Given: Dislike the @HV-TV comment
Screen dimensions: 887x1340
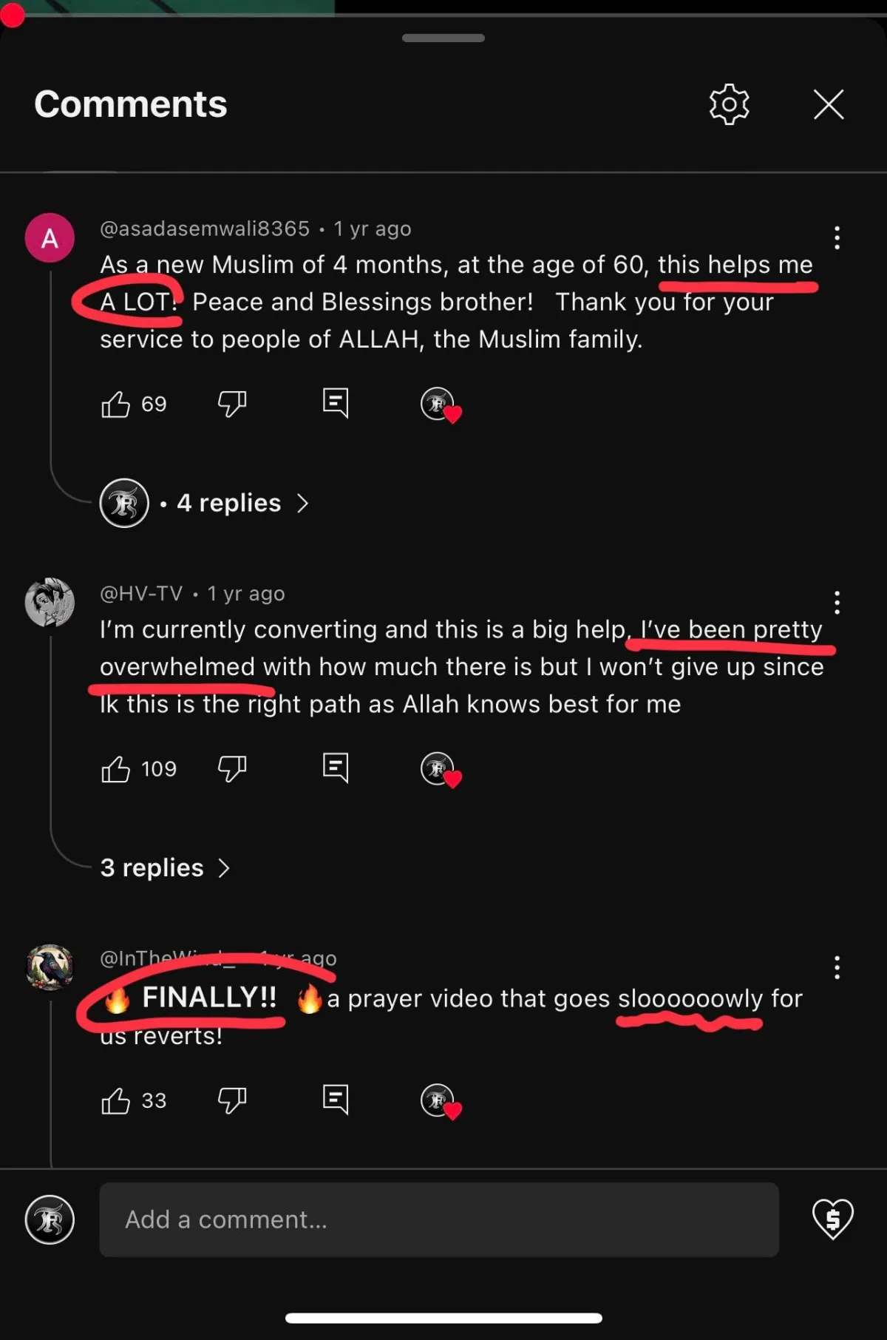Looking at the screenshot, I should [x=232, y=769].
